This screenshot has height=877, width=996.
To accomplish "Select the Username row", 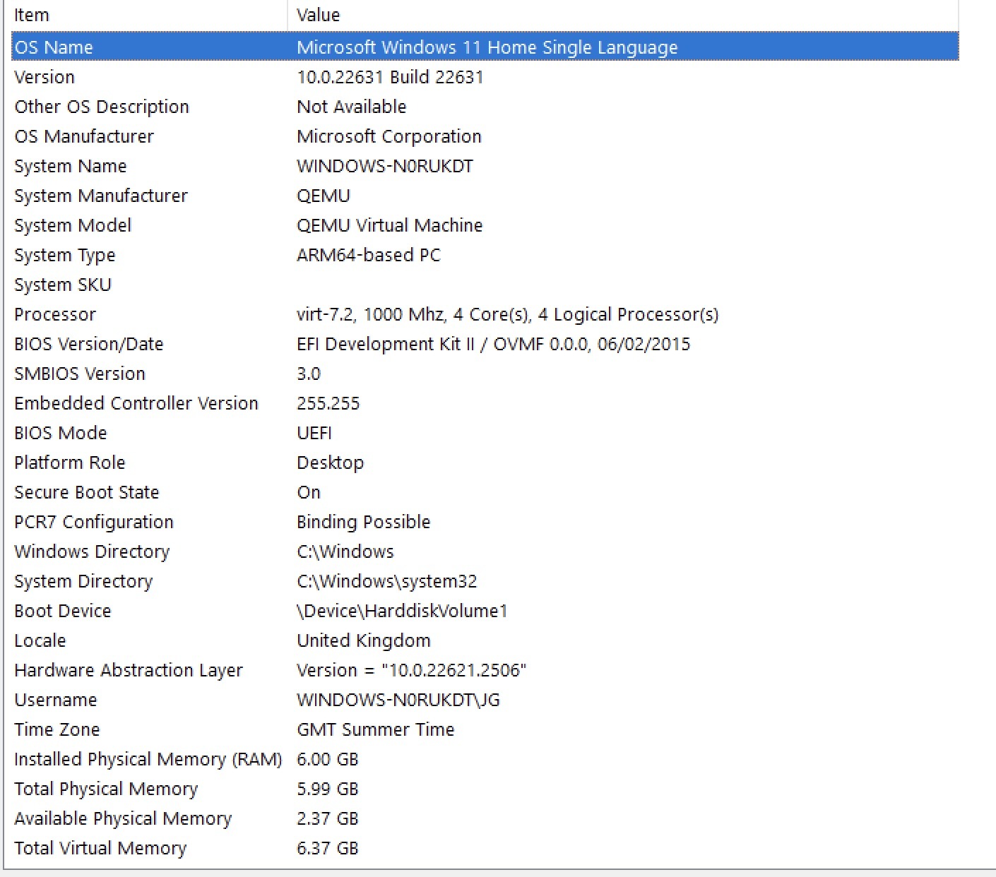I will point(485,700).
